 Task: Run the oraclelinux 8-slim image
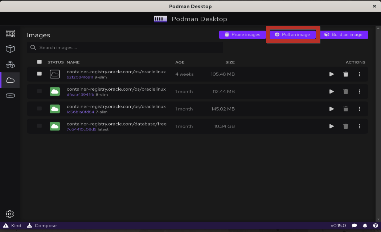[331, 92]
